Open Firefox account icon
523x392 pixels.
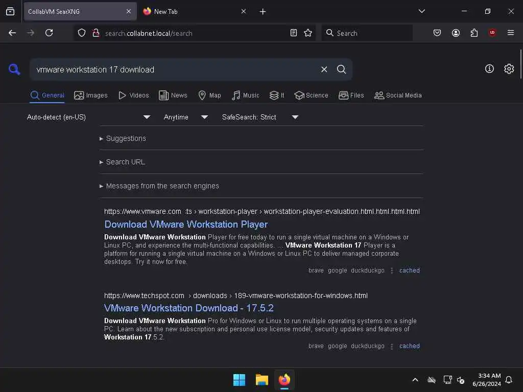pyautogui.click(x=456, y=33)
